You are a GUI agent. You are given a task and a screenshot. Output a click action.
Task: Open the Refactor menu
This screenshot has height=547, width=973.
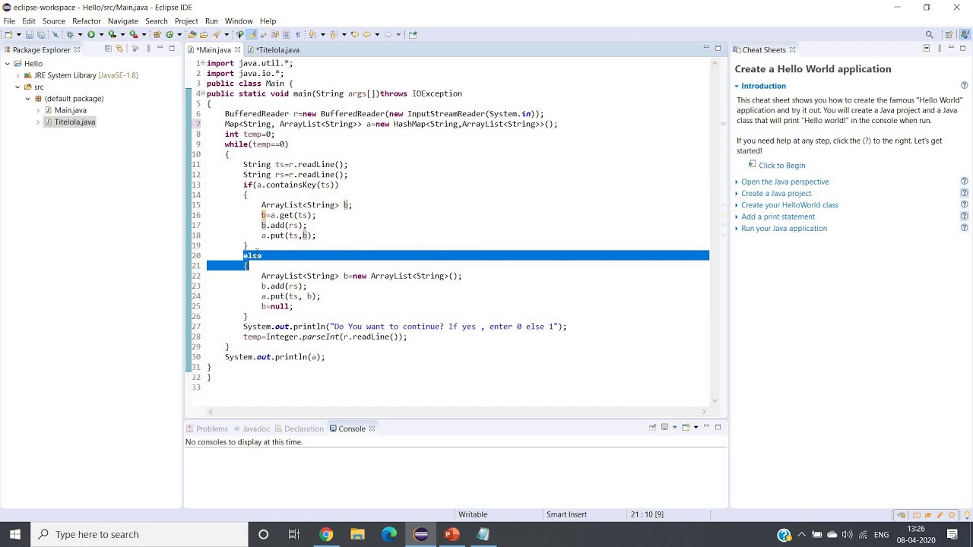(87, 21)
